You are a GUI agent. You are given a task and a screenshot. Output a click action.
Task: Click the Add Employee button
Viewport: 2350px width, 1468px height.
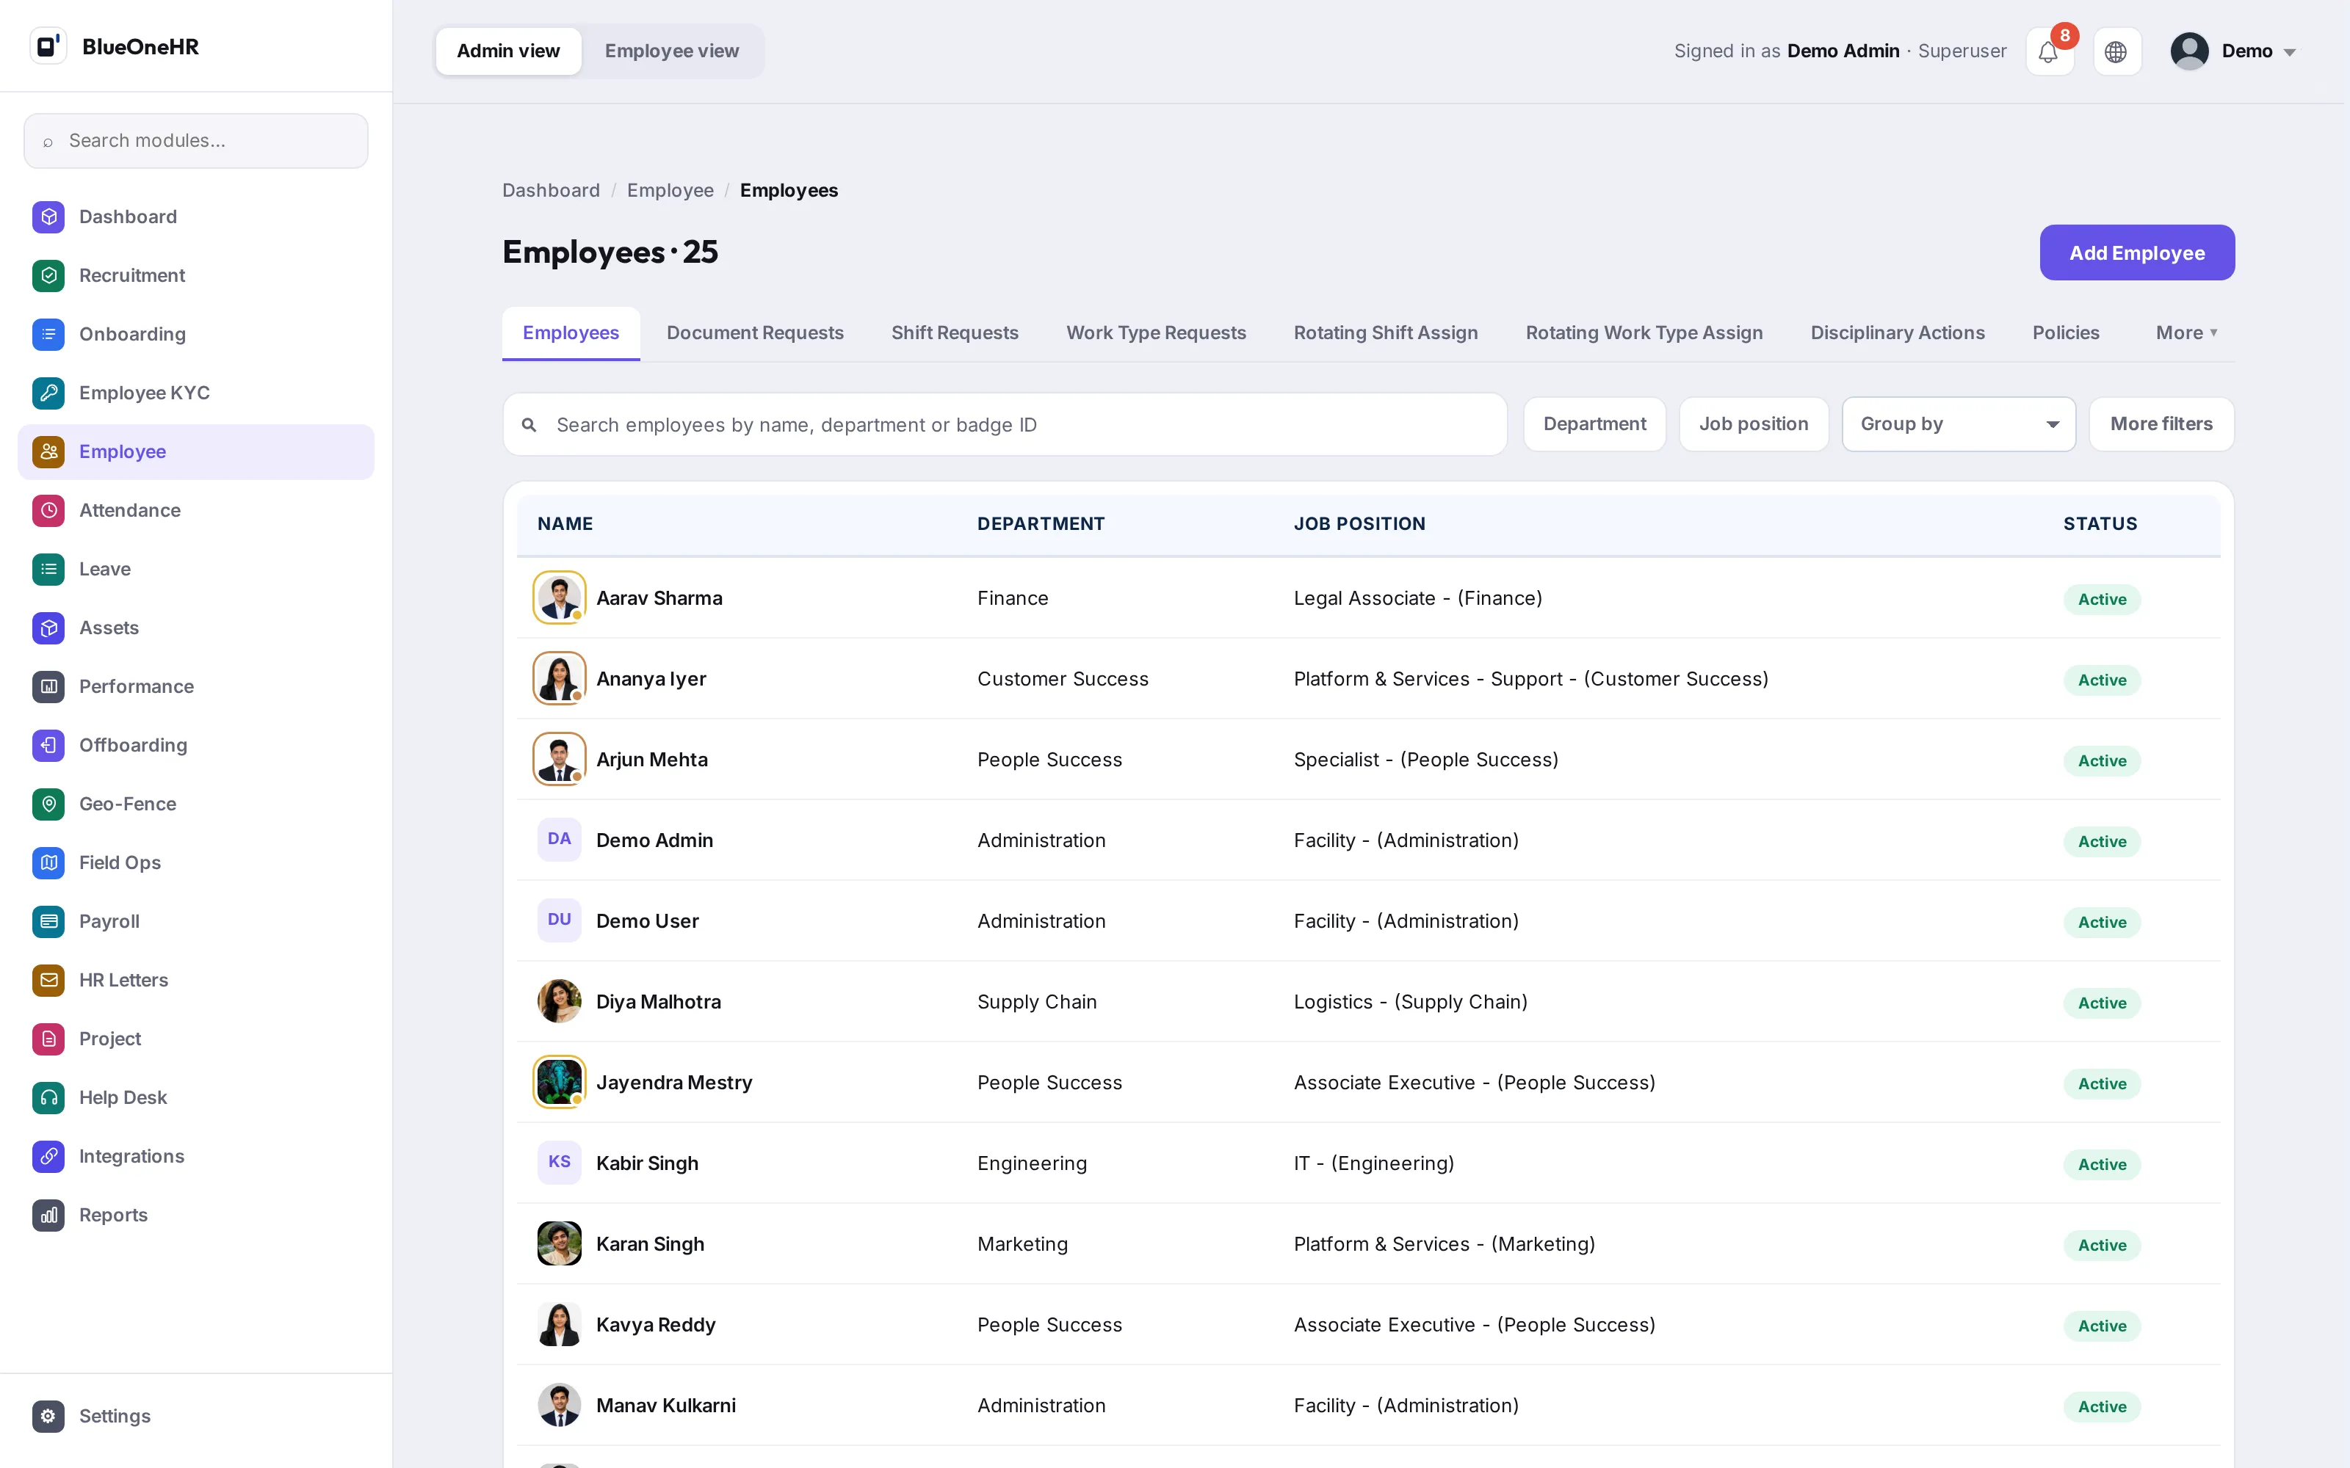(x=2136, y=253)
